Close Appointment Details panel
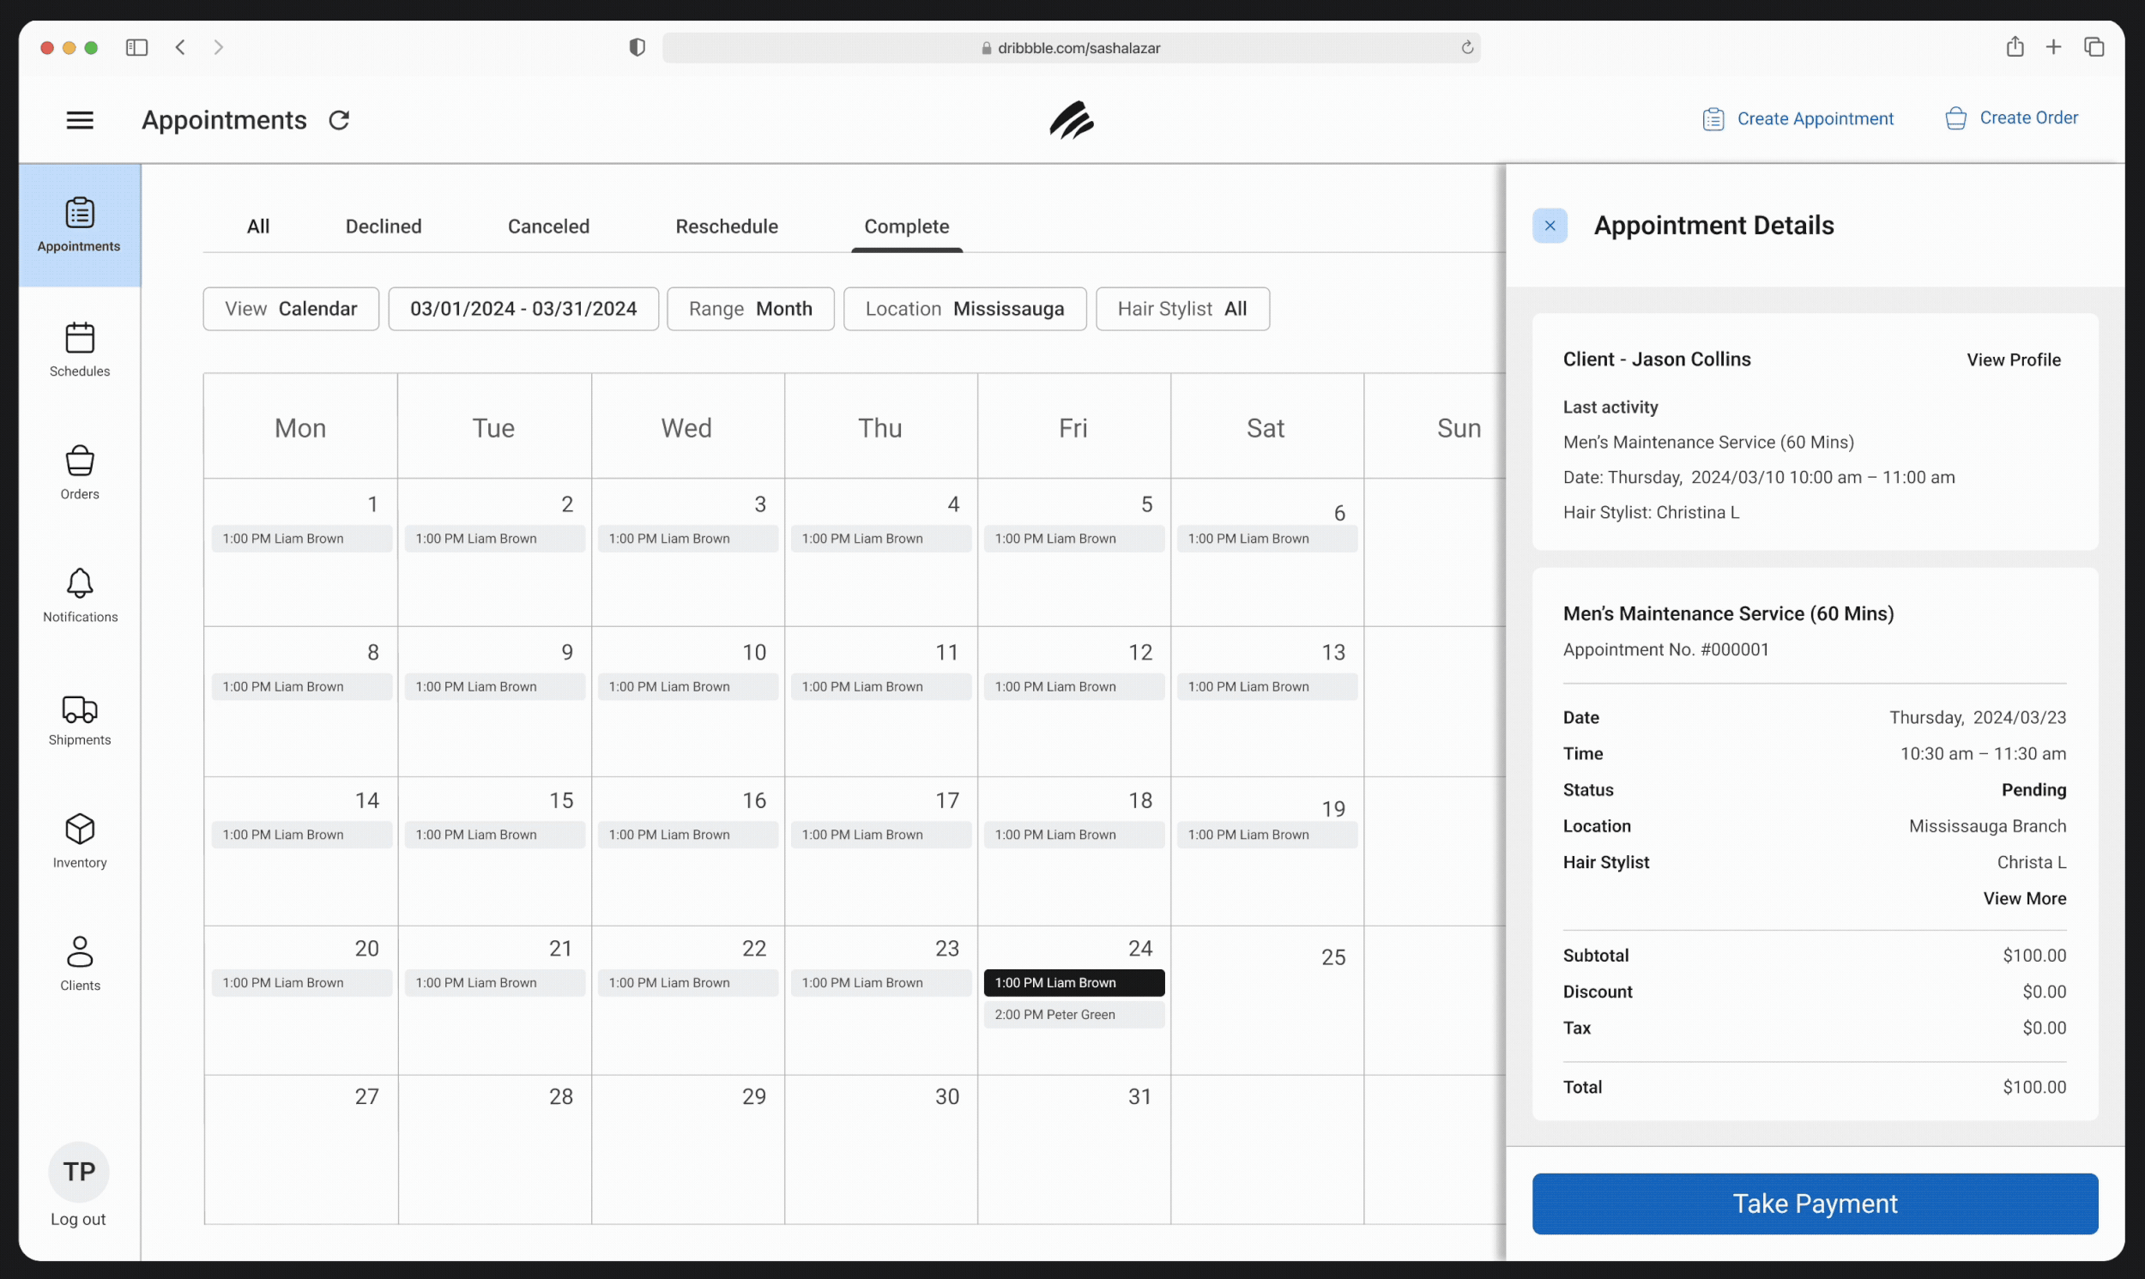The width and height of the screenshot is (2145, 1279). pyautogui.click(x=1549, y=226)
